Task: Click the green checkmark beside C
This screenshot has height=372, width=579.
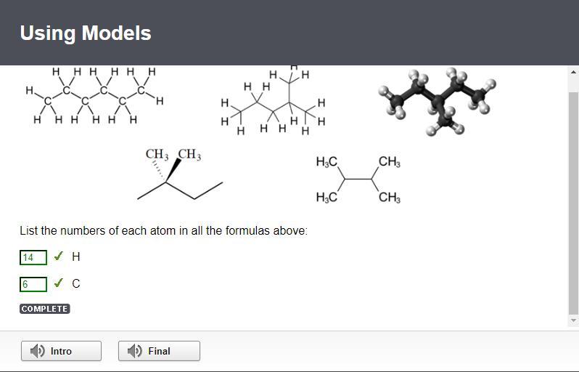Action: click(58, 283)
